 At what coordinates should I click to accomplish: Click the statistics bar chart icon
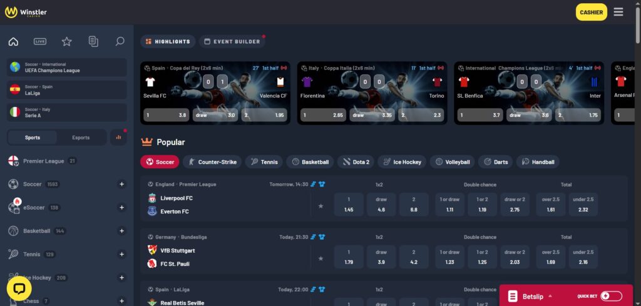[x=118, y=138]
